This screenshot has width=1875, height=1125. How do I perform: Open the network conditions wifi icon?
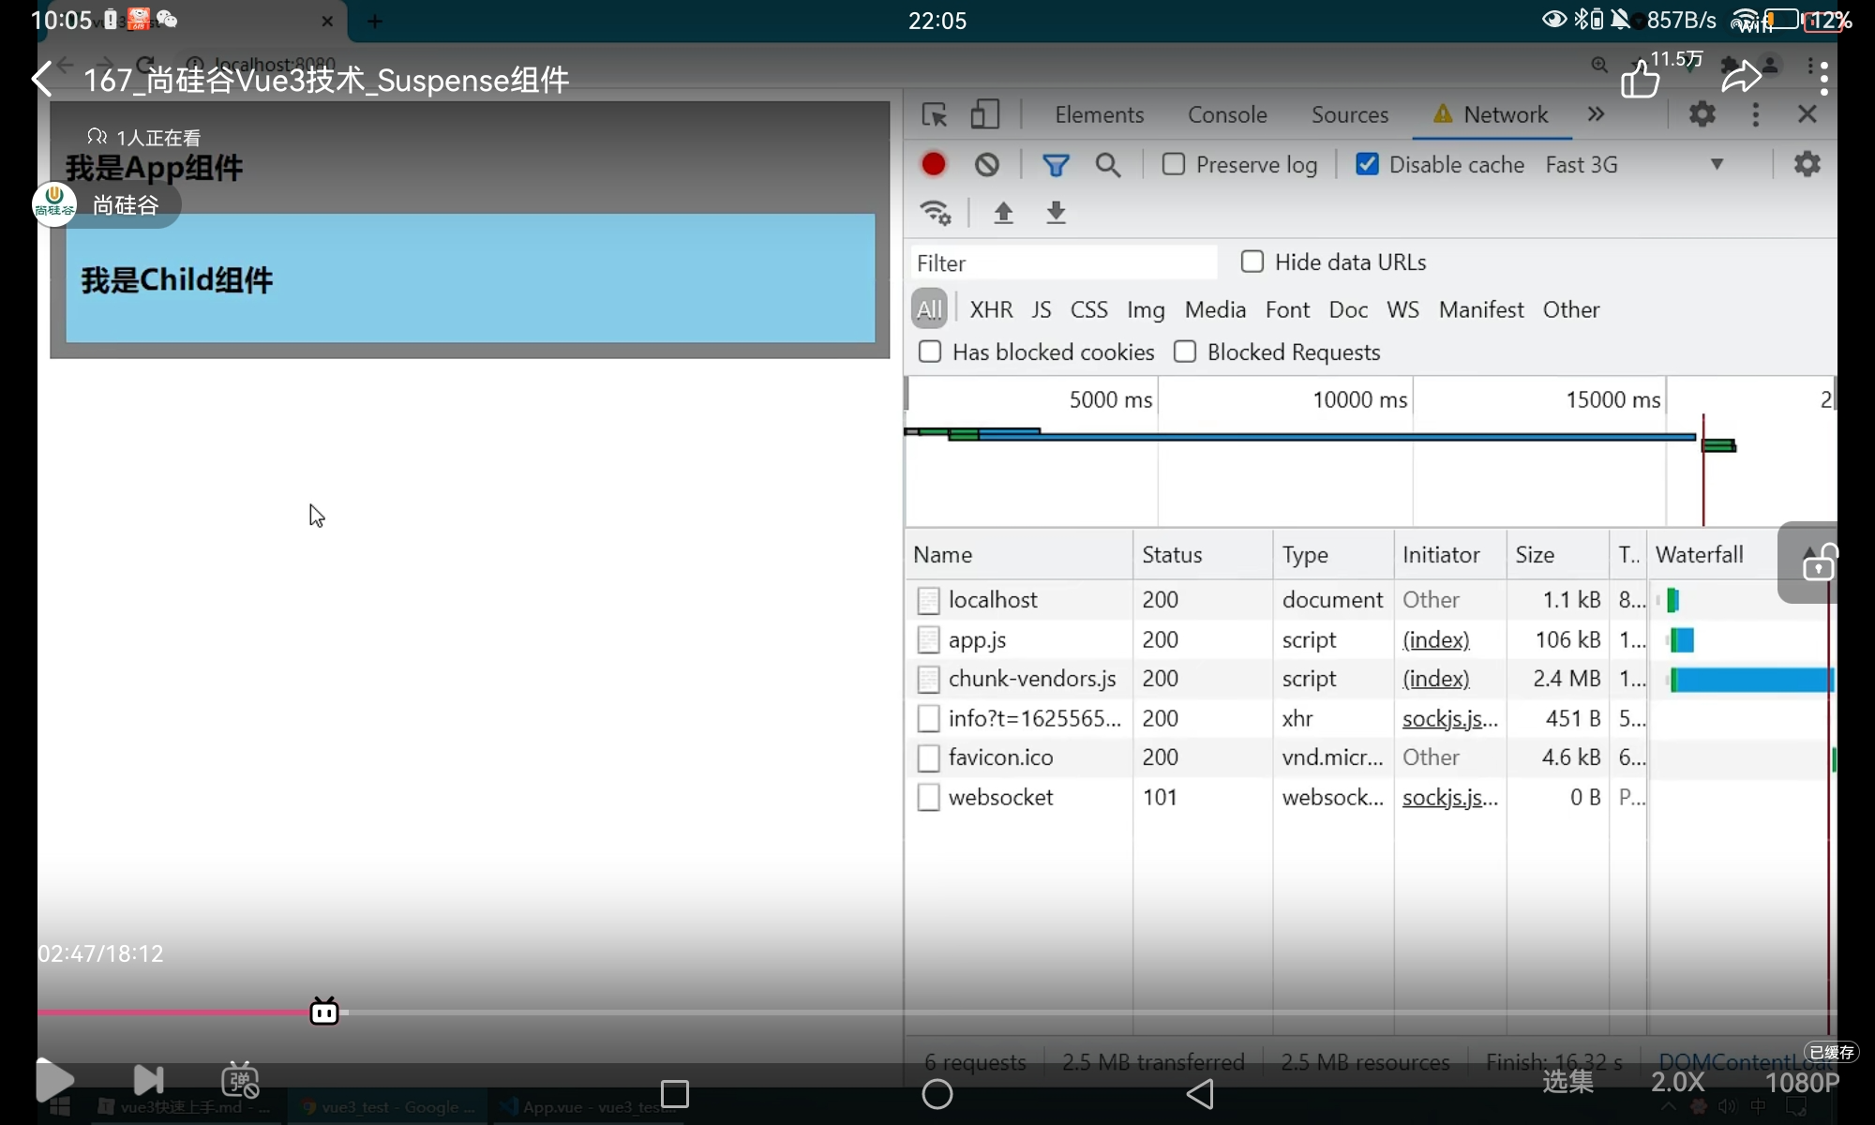936,213
